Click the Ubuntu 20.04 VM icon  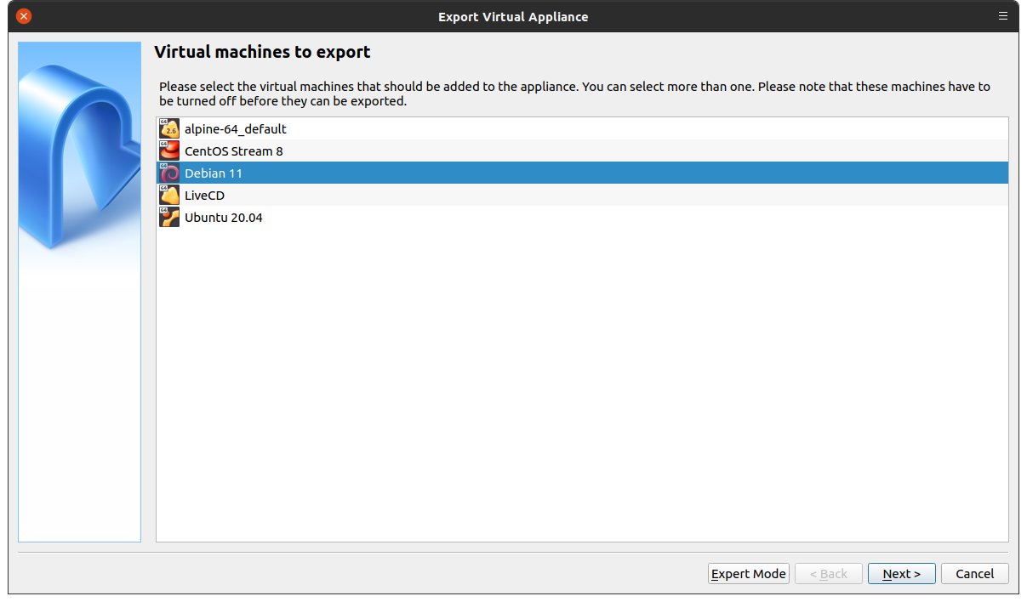point(169,218)
